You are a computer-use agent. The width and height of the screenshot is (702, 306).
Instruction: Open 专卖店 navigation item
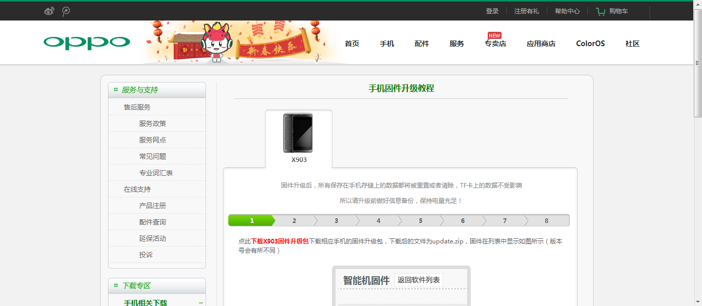point(495,44)
